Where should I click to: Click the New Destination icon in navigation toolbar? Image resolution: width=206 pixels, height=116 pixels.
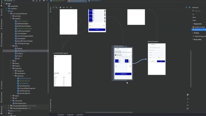(x=54, y=7)
